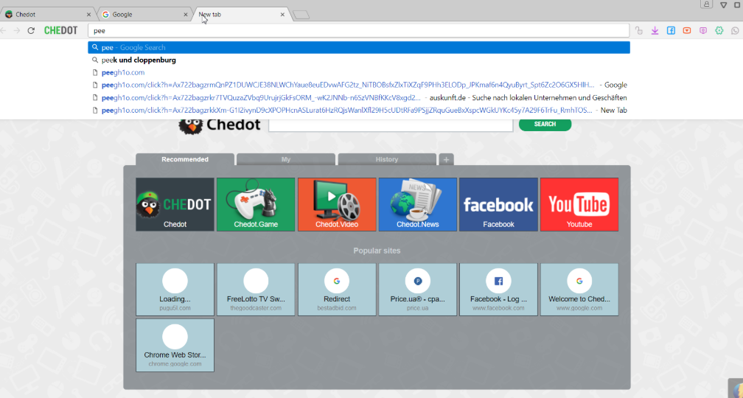Click the user profile icon in the title bar
The height and width of the screenshot is (398, 743).
[x=706, y=4]
